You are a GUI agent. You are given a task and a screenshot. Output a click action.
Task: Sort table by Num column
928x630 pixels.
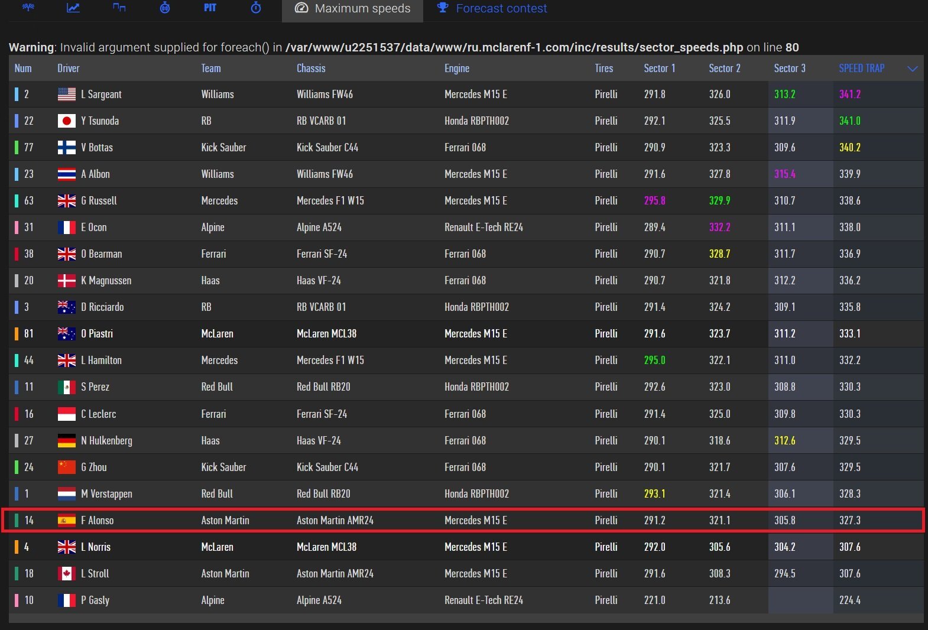[x=23, y=68]
